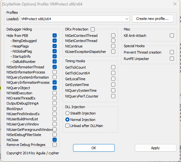This screenshot has height=162, width=181.
Task: Enable NtGetContextThread checkbox
Action: coord(113,36)
